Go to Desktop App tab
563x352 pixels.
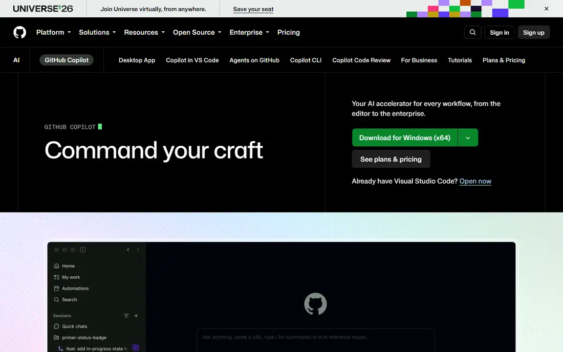click(x=137, y=60)
